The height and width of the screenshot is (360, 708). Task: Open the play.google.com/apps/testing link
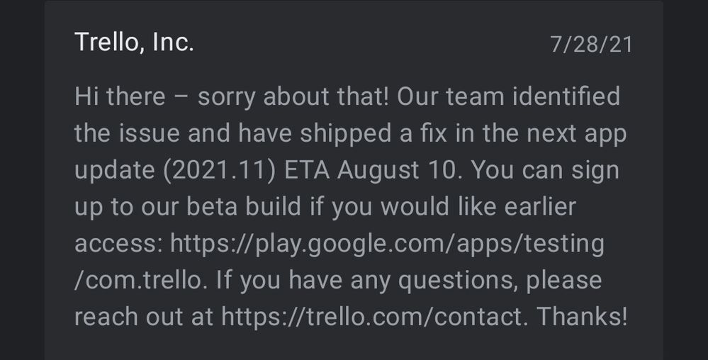coord(387,244)
